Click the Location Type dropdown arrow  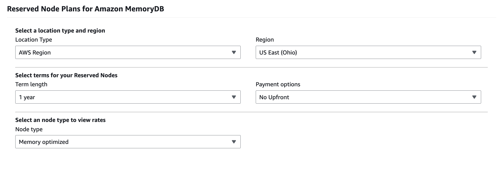[234, 52]
